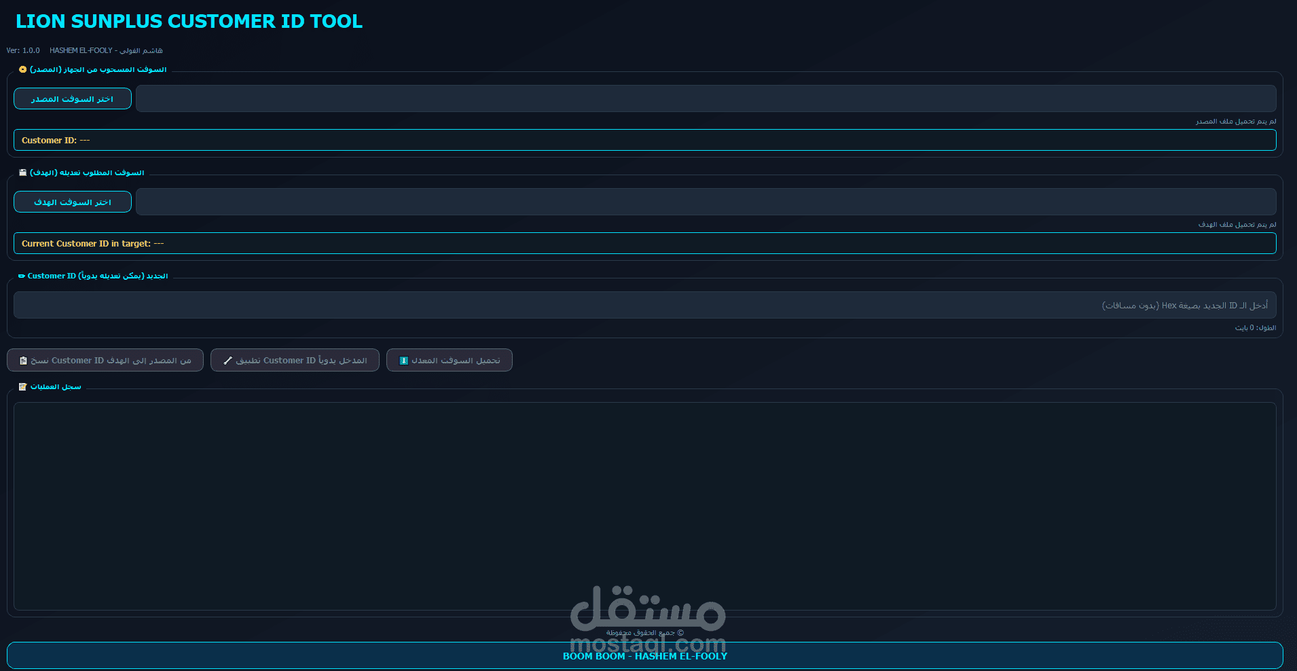The width and height of the screenshot is (1297, 671).
Task: Click the copy Customer ID from source to target button
Action: pos(105,360)
